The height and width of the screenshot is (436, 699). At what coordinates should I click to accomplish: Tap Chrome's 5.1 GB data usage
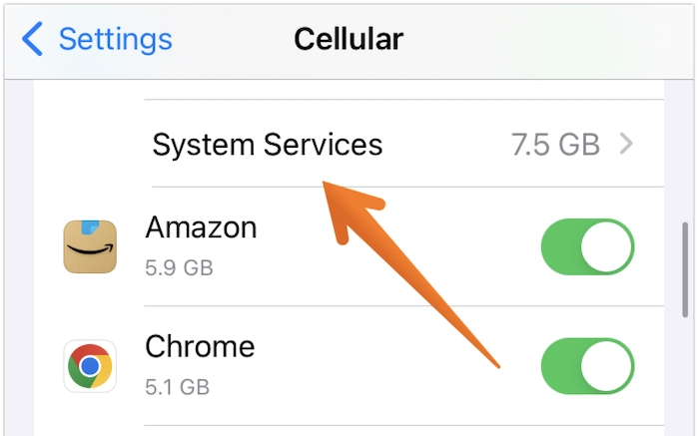point(178,387)
